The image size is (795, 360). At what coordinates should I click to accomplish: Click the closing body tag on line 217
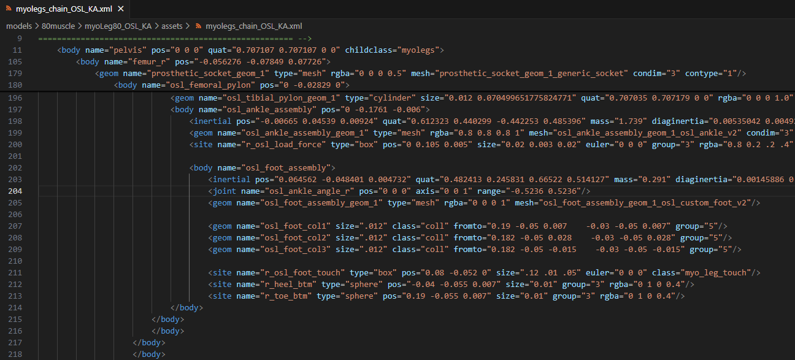[148, 343]
